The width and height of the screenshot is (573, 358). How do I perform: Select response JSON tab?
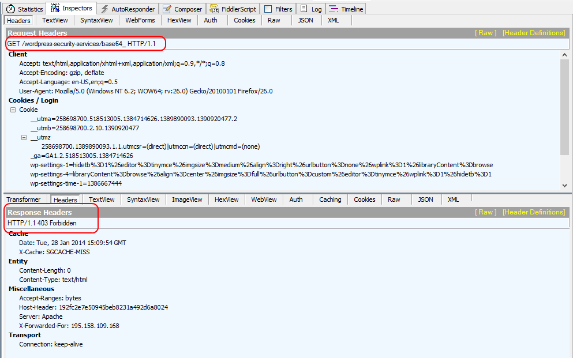pos(426,199)
